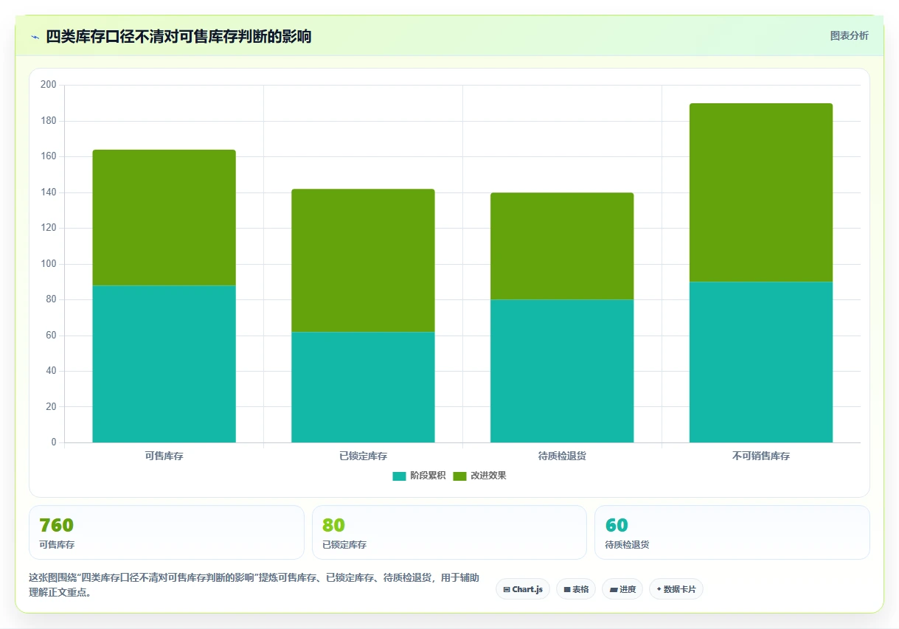This screenshot has height=629, width=899.
Task: Click the teal 阶段累积 legend color box
Action: click(x=399, y=476)
